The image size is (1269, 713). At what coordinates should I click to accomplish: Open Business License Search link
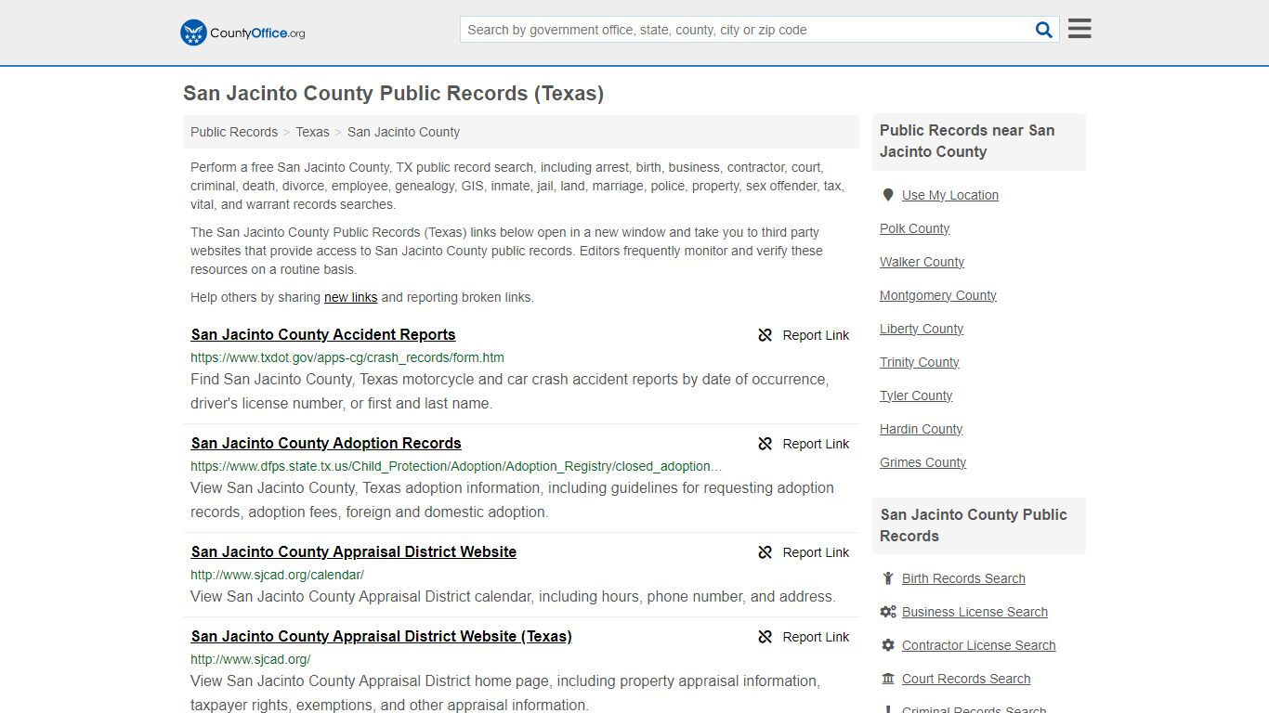[x=975, y=612]
